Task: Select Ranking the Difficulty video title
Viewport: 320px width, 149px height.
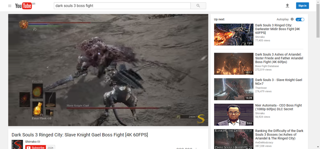Action: (279, 135)
